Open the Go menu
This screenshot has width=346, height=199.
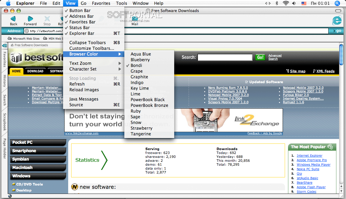(x=83, y=3)
